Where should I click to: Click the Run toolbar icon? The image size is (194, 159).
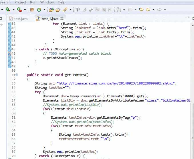click(x=8, y=10)
